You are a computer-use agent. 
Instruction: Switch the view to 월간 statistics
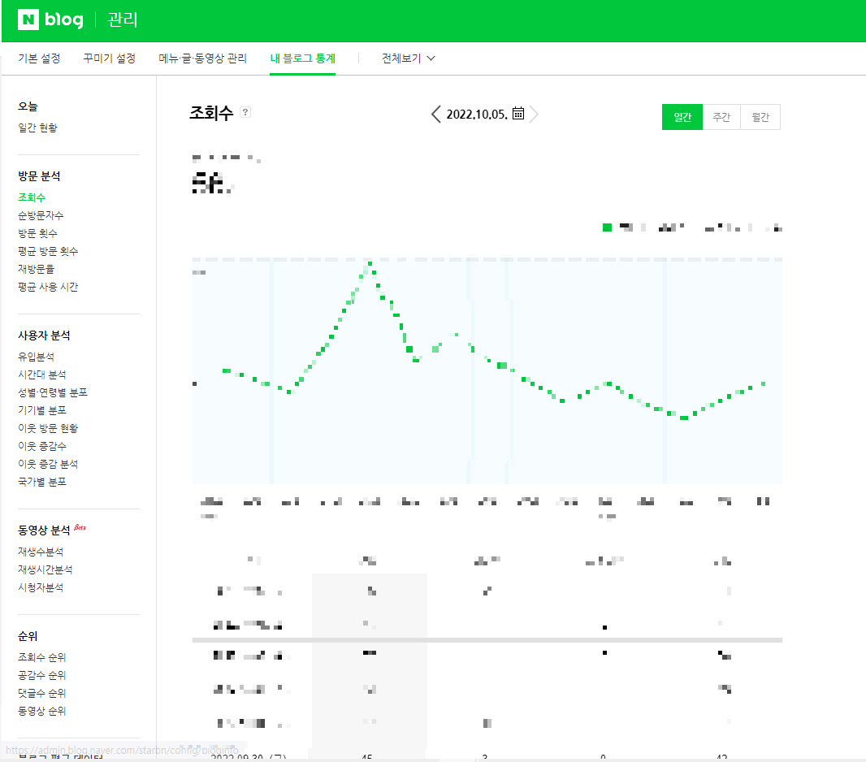760,117
